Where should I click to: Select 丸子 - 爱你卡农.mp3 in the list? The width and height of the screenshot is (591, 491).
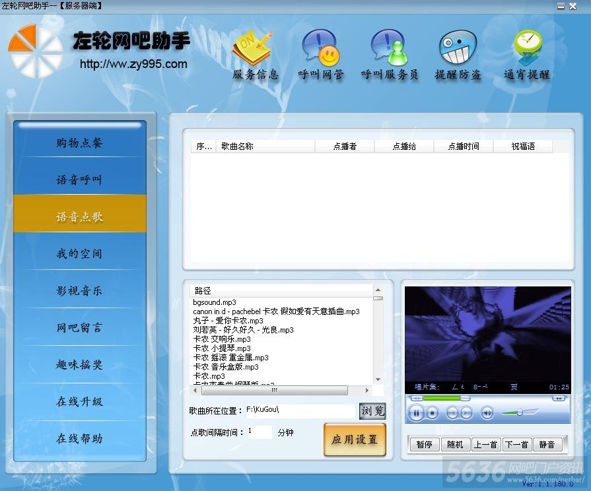(x=228, y=321)
